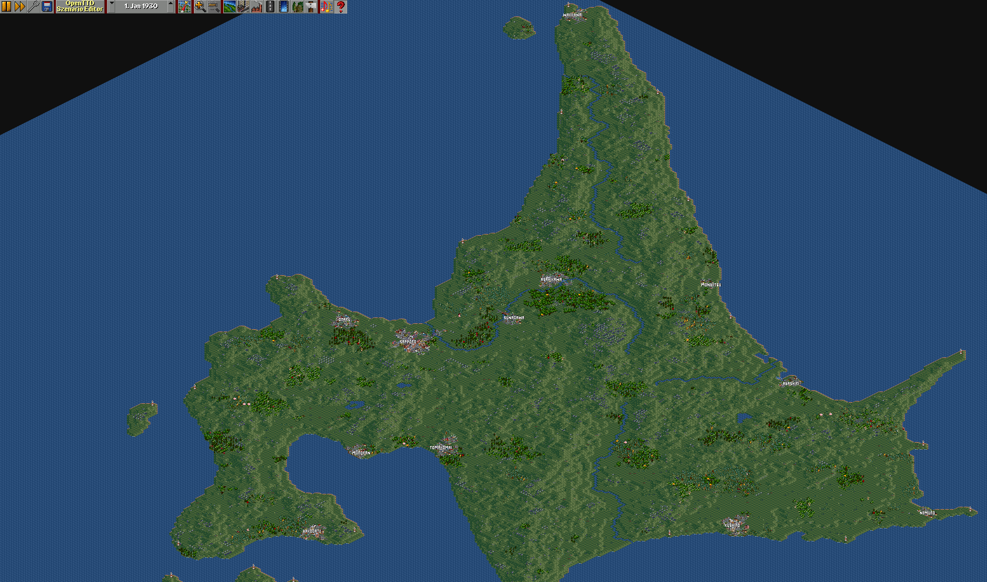
Task: Open the help question mark menu
Action: tap(341, 6)
